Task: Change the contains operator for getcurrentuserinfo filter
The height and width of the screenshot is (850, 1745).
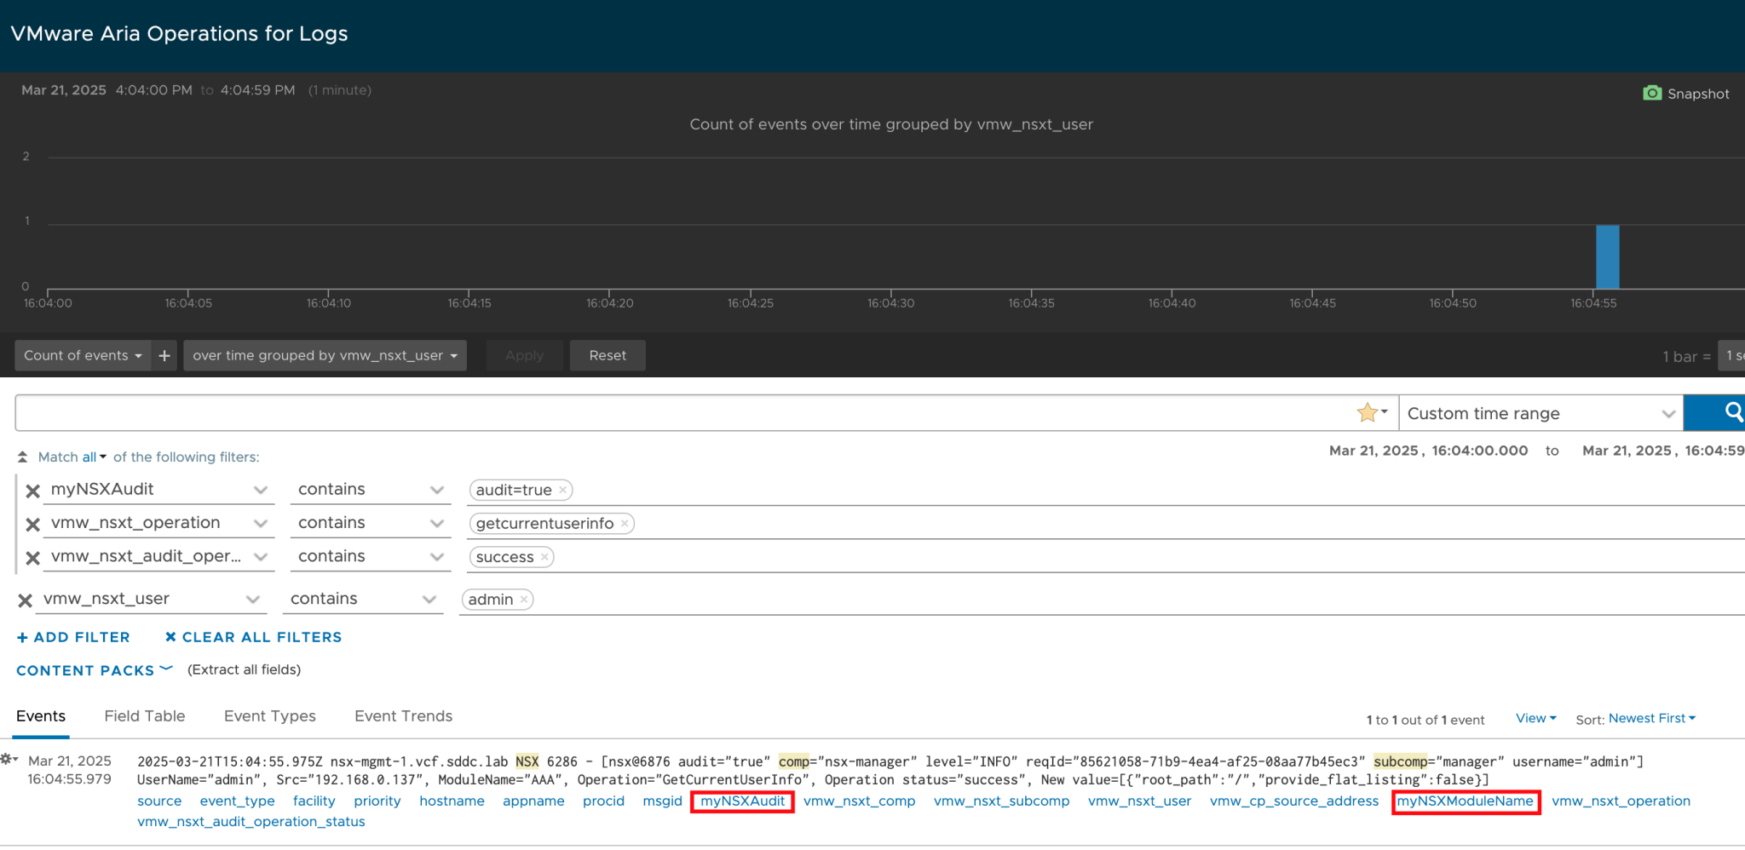Action: 369,522
